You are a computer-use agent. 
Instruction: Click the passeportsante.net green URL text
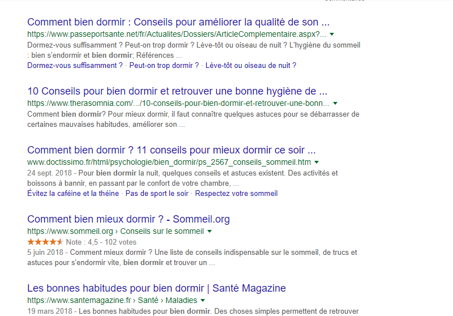177,34
